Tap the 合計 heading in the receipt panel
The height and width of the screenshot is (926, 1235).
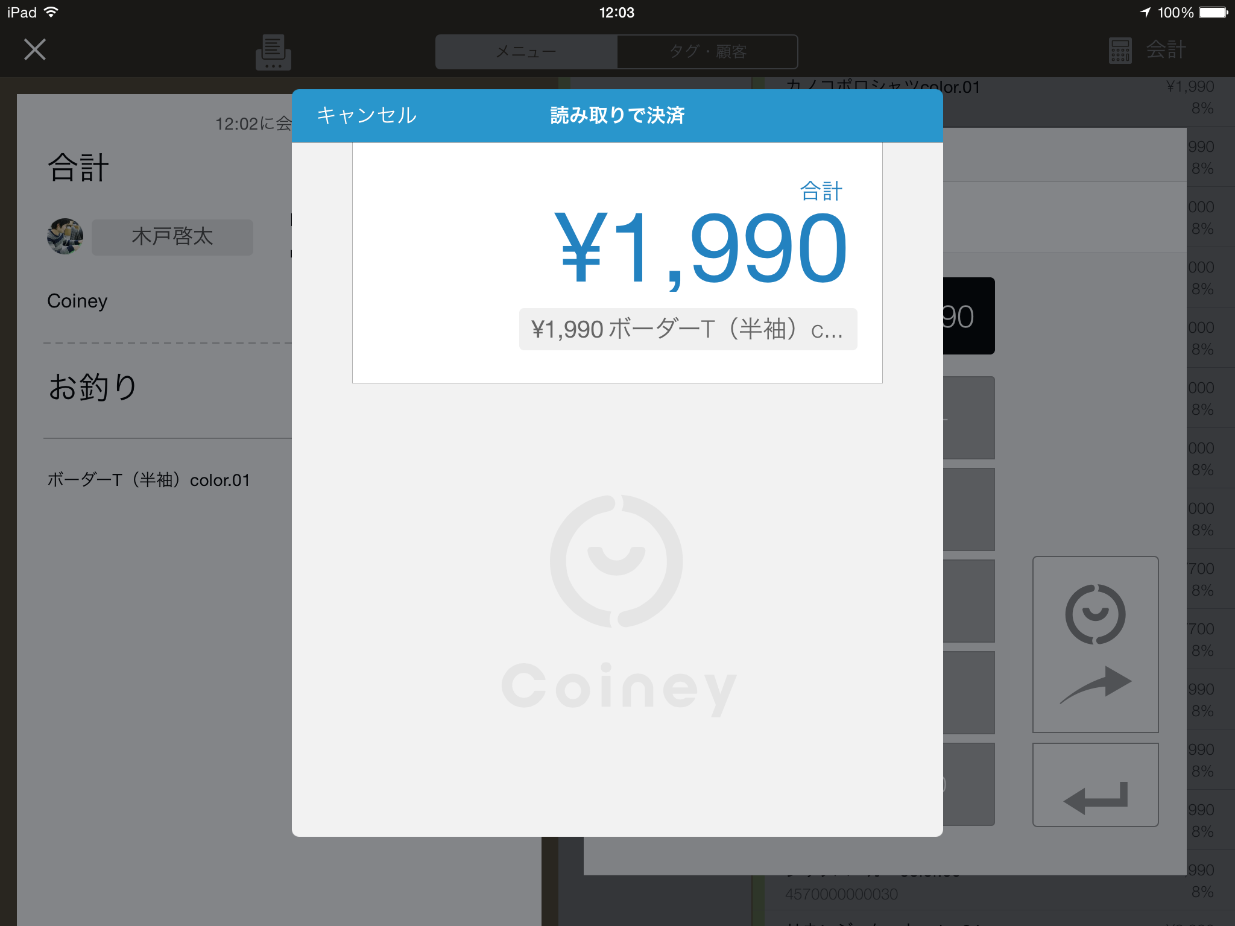78,168
